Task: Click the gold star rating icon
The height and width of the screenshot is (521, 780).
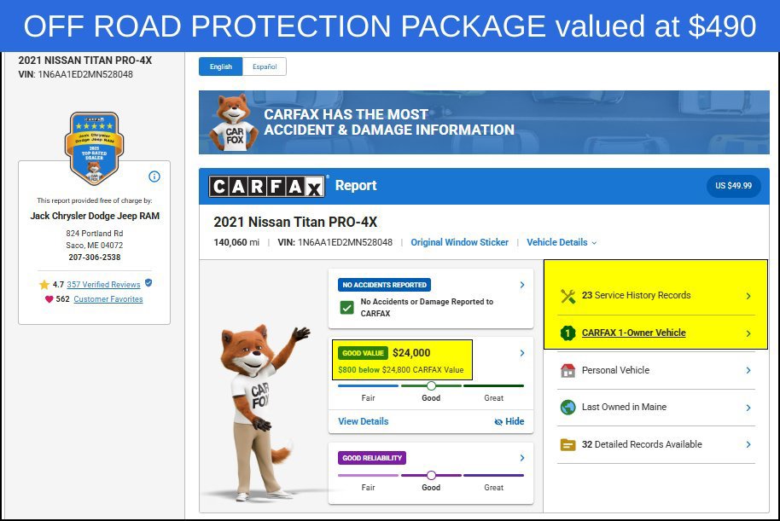Action: 44,284
